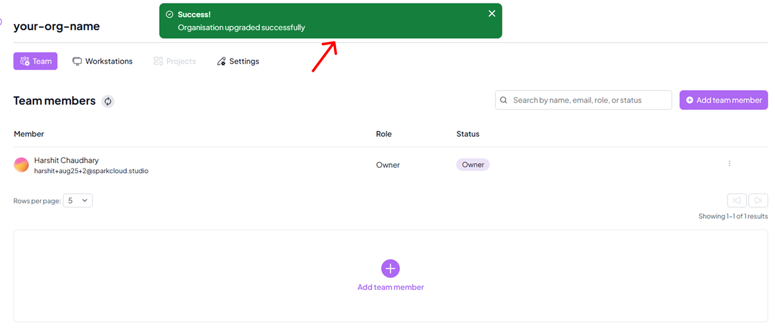
Task: Select the Team navigation icon
Action: tap(24, 61)
